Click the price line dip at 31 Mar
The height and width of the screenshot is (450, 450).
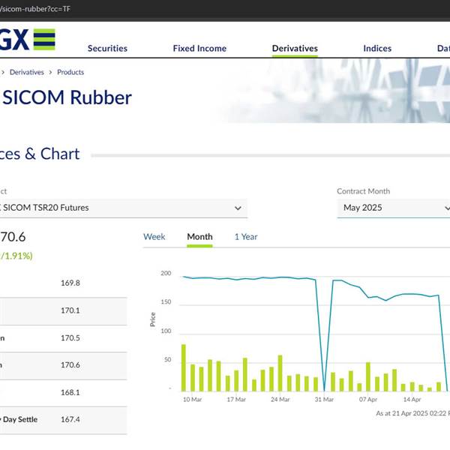324,388
